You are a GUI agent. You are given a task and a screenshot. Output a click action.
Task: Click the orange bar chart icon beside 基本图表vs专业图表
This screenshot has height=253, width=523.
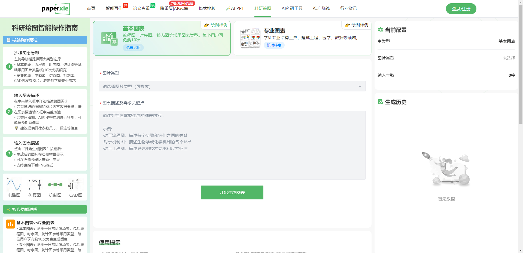click(x=10, y=224)
